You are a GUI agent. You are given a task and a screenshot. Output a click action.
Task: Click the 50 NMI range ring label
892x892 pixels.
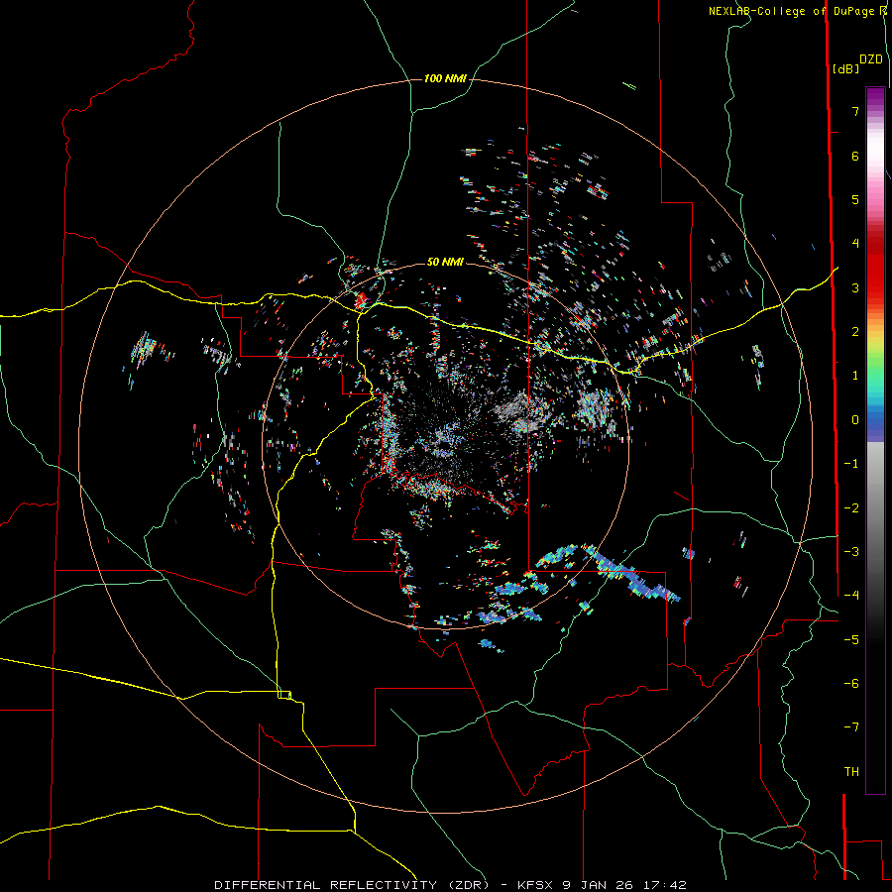pos(445,262)
